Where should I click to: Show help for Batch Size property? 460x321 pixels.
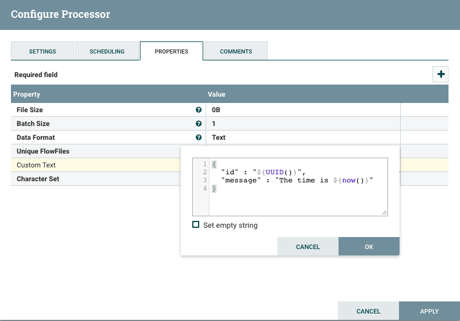[x=199, y=124]
